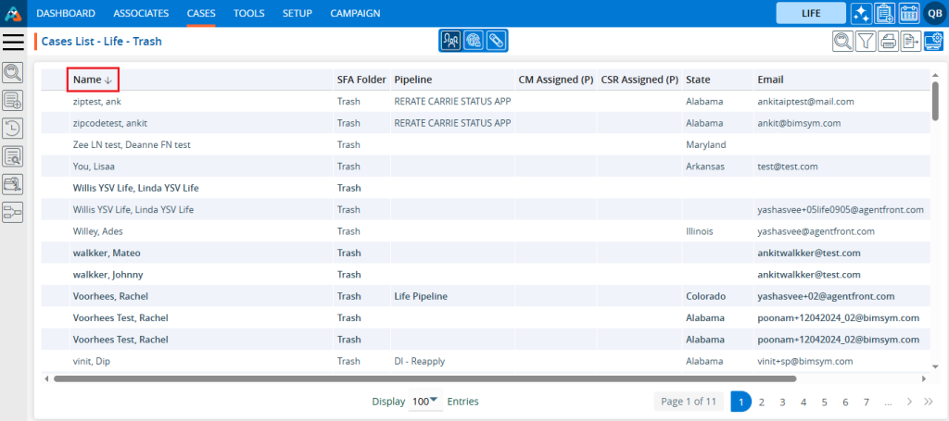Screen dimensions: 949x421
Task: Click the filter funnel icon
Action: 865,41
